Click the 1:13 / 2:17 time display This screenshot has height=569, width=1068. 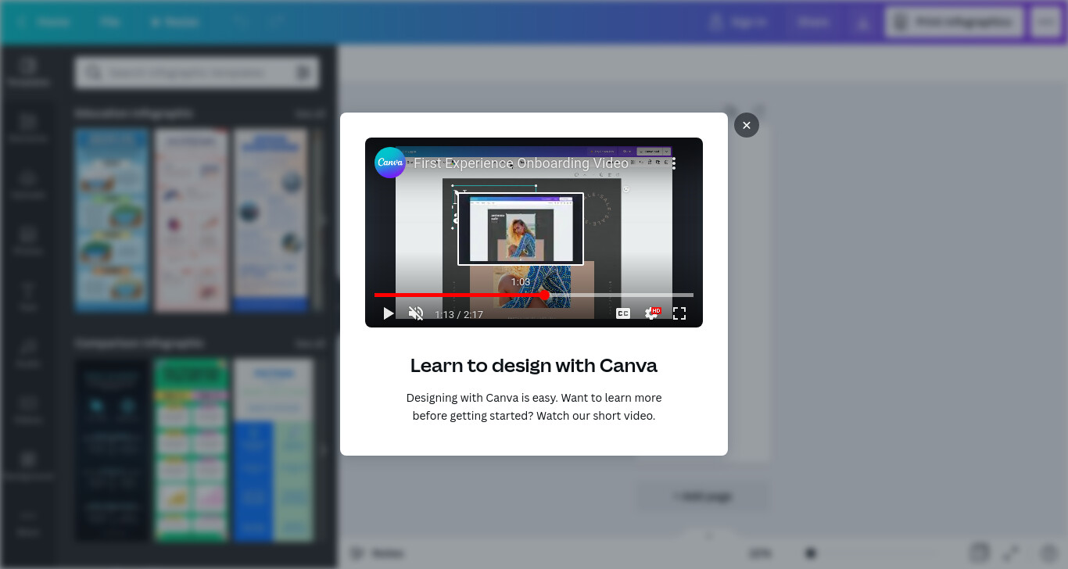tap(459, 314)
